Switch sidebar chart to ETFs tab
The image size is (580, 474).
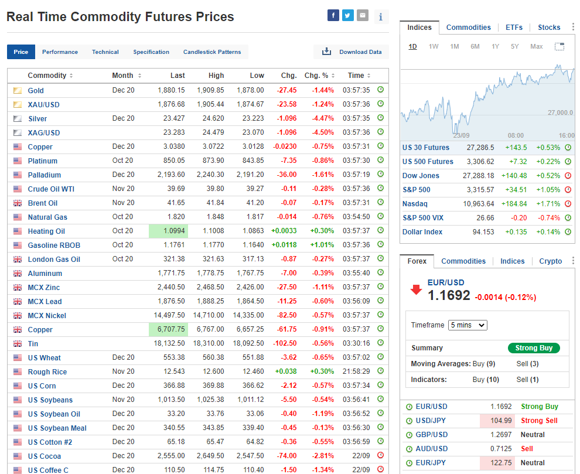514,28
